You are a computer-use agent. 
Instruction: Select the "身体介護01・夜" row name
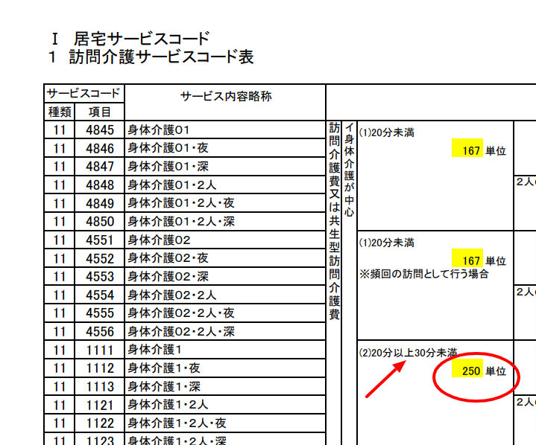click(x=168, y=148)
